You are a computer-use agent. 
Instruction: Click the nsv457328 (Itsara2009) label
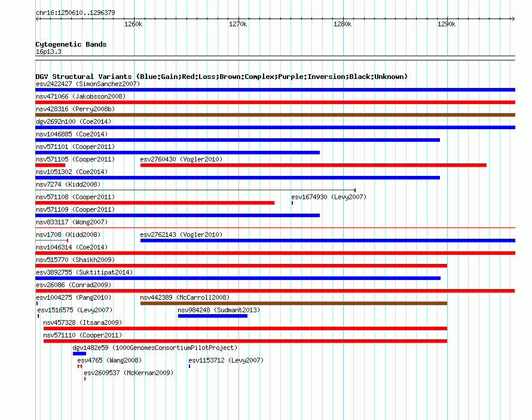coord(82,322)
